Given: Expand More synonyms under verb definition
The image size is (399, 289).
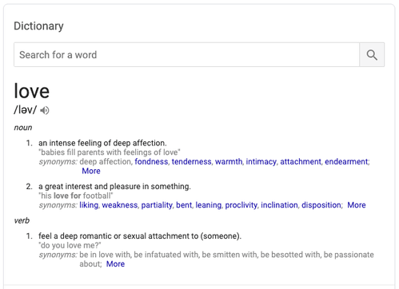Looking at the screenshot, I should 115,263.
